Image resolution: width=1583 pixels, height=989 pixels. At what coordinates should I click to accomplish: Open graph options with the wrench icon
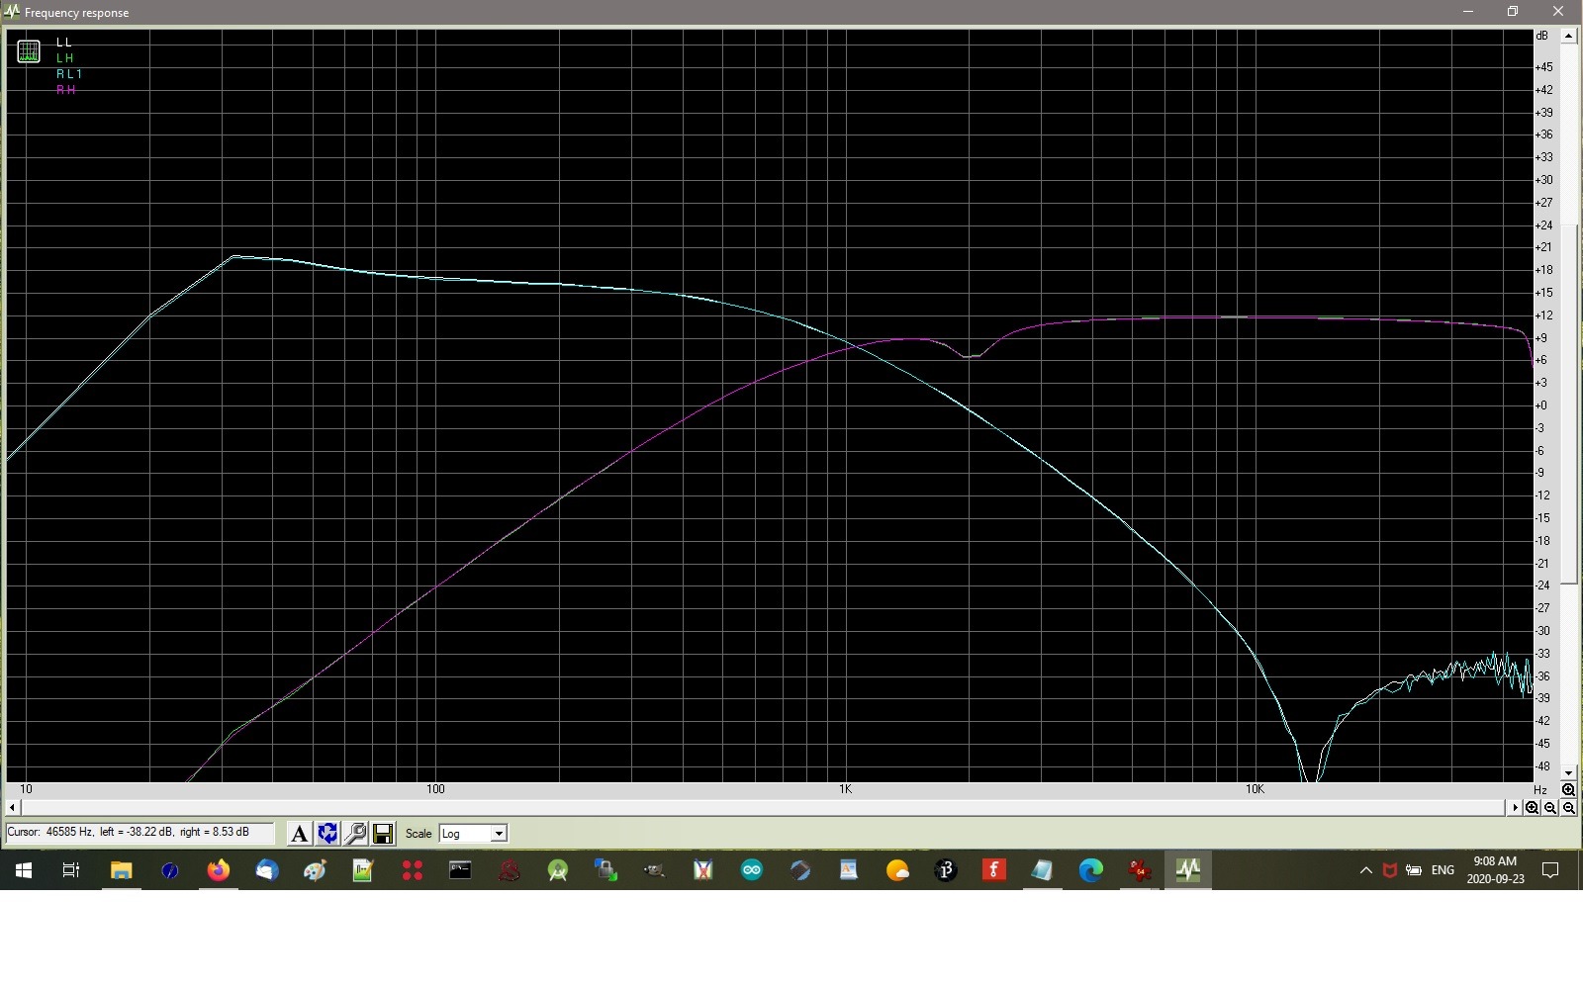tap(355, 834)
